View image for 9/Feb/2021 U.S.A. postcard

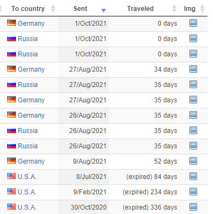tap(193, 192)
